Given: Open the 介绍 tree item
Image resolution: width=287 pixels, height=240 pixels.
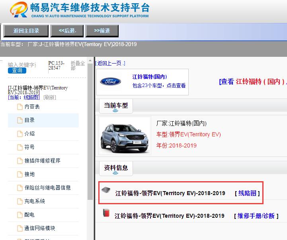Looking at the screenshot, I should click(x=29, y=134).
